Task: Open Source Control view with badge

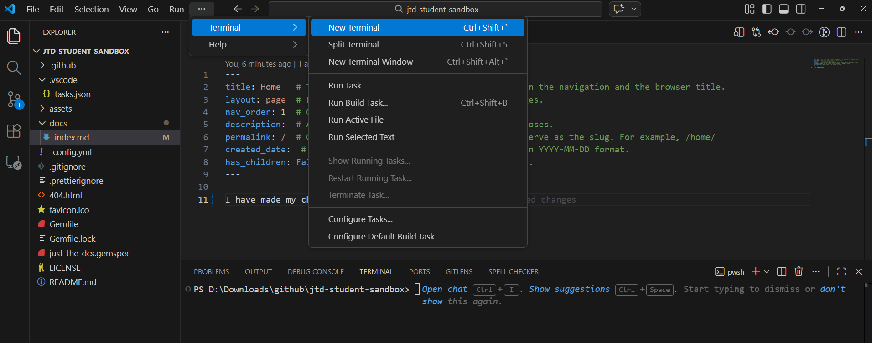Action: coord(14,99)
